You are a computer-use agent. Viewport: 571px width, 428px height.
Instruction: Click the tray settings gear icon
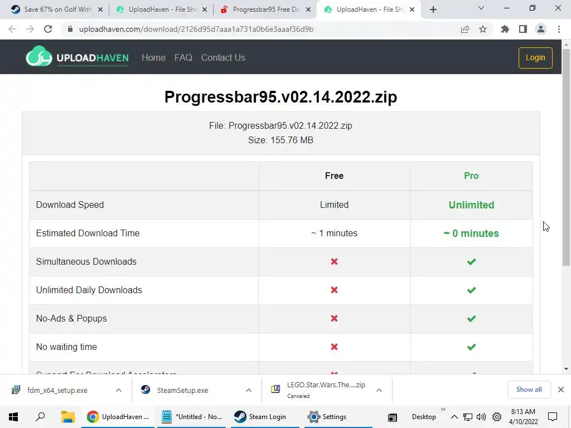click(x=497, y=417)
